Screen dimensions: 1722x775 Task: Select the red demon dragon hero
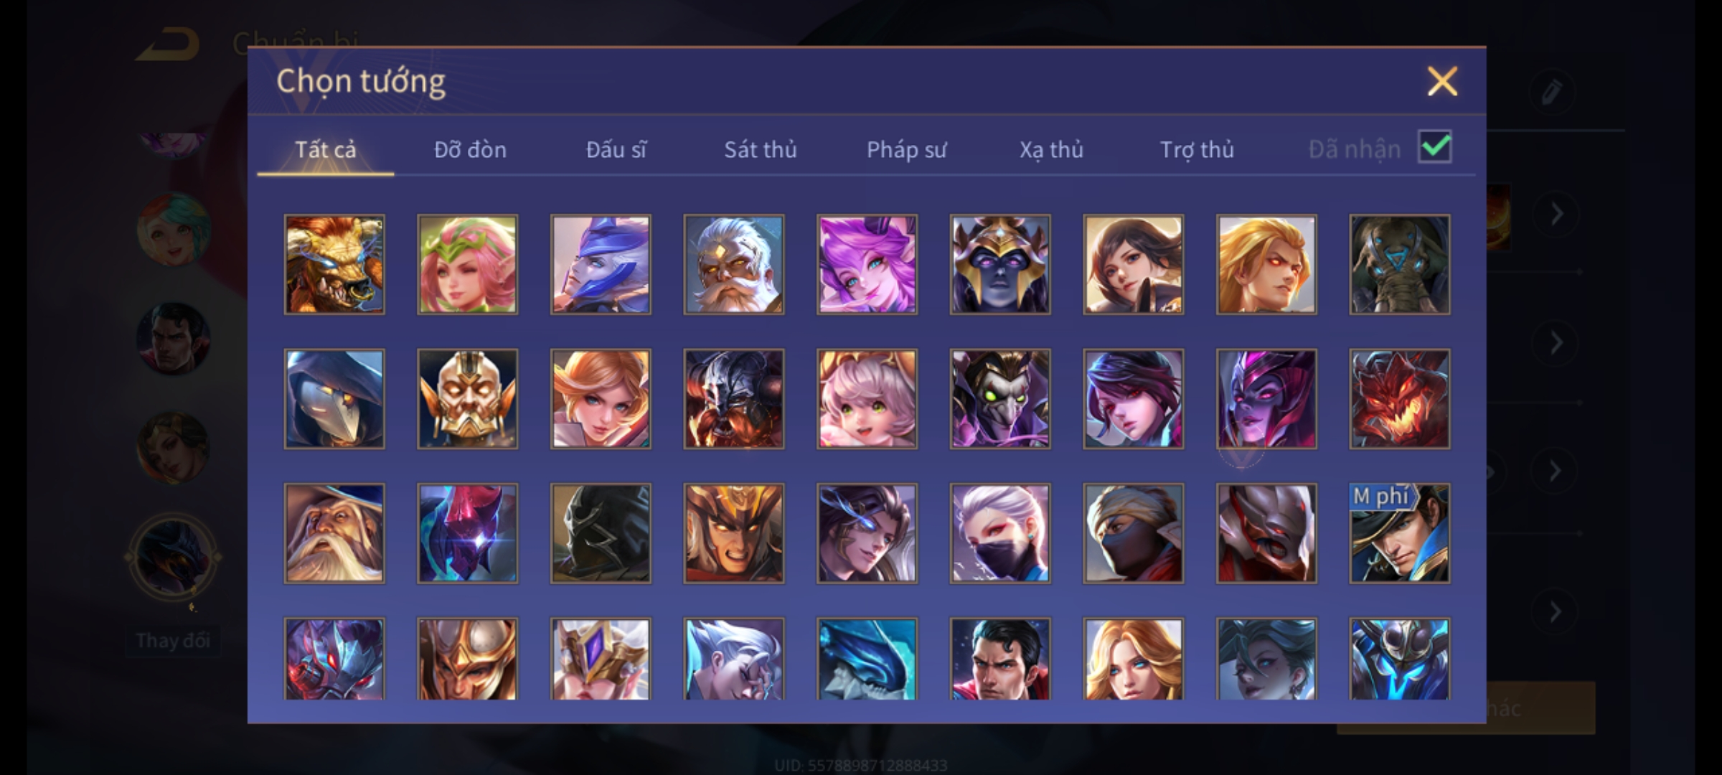pyautogui.click(x=1400, y=399)
